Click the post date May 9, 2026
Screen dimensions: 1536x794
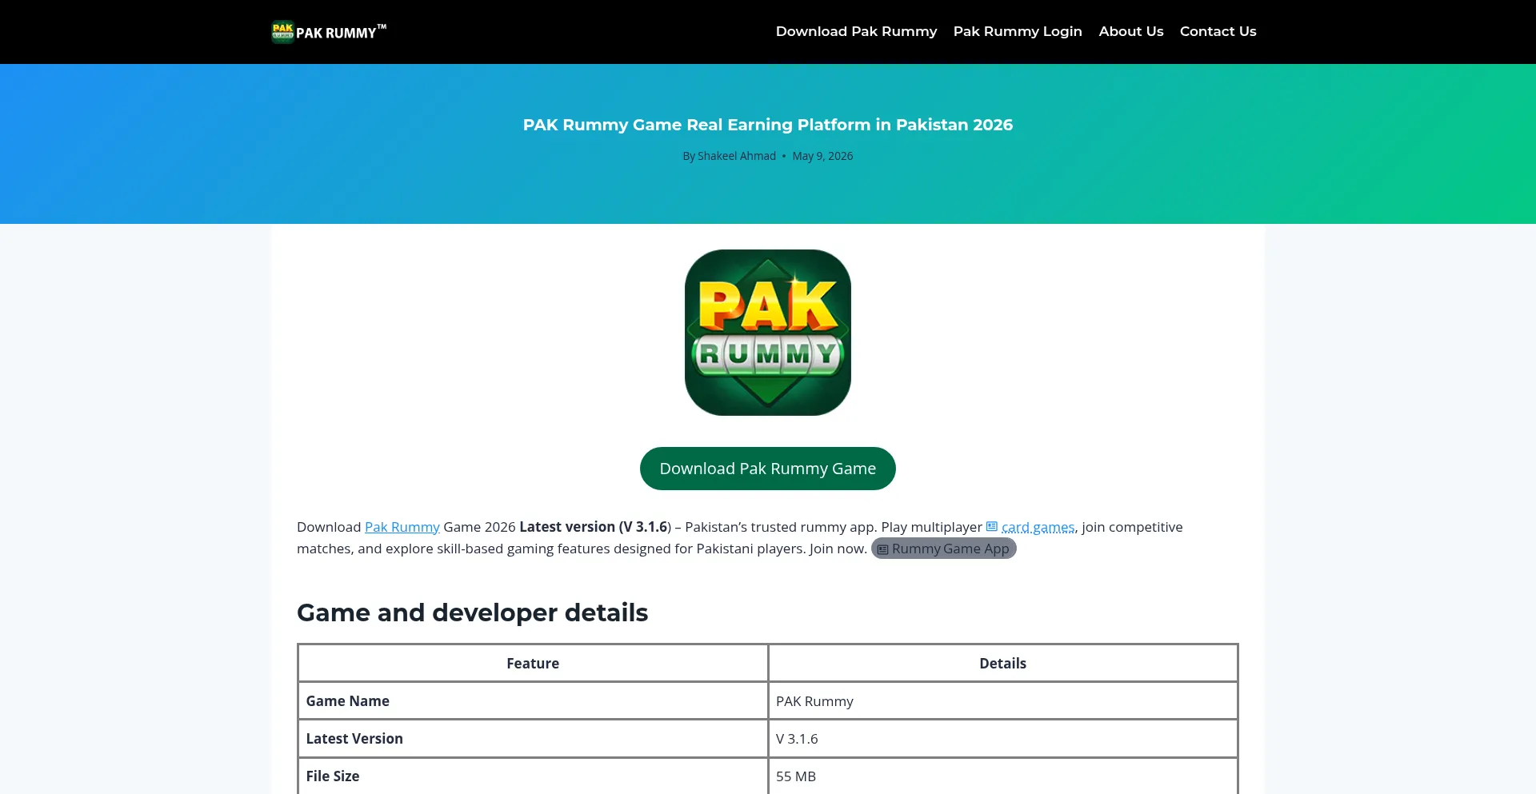coord(822,156)
